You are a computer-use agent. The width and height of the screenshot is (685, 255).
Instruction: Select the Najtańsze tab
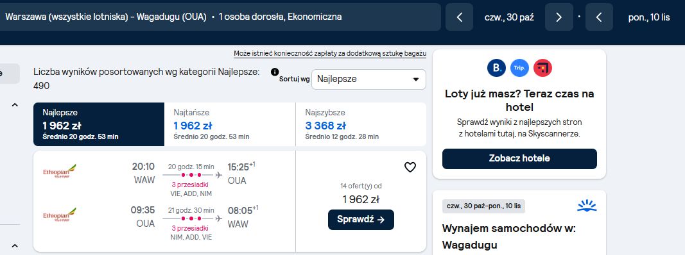pyautogui.click(x=230, y=124)
